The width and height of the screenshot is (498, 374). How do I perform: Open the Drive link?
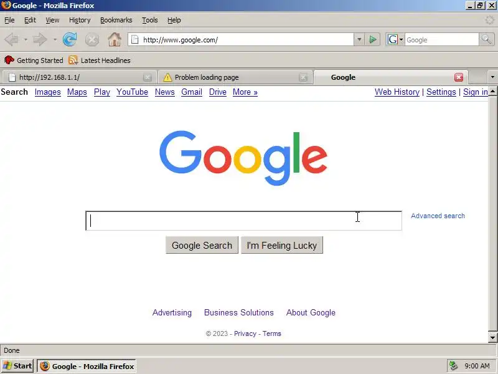[x=217, y=92]
